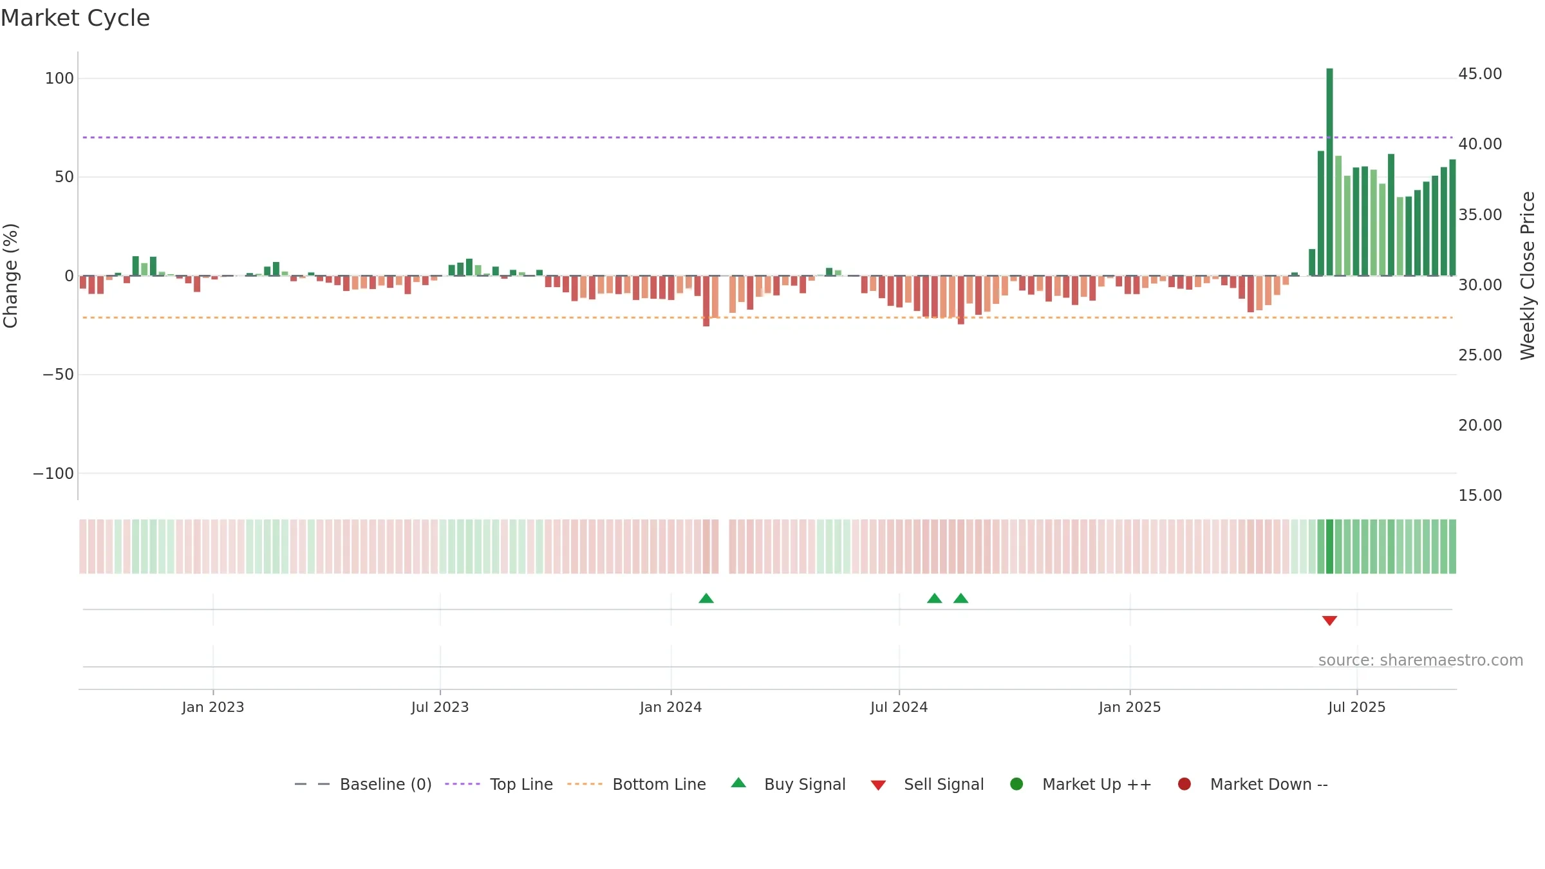Click the Market Cycle chart title

[x=75, y=18]
